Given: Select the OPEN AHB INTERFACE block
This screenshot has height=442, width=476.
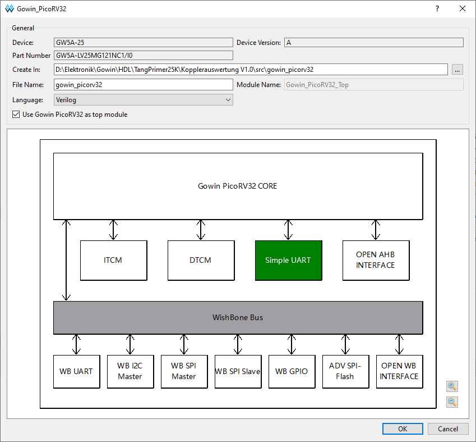Looking at the screenshot, I should pos(376,261).
